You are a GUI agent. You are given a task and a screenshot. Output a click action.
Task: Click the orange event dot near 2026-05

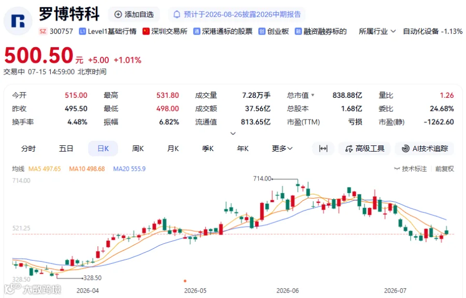[x=185, y=281]
